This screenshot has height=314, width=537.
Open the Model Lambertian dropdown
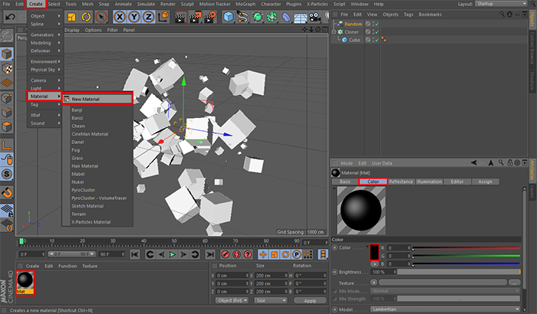pyautogui.click(x=446, y=309)
